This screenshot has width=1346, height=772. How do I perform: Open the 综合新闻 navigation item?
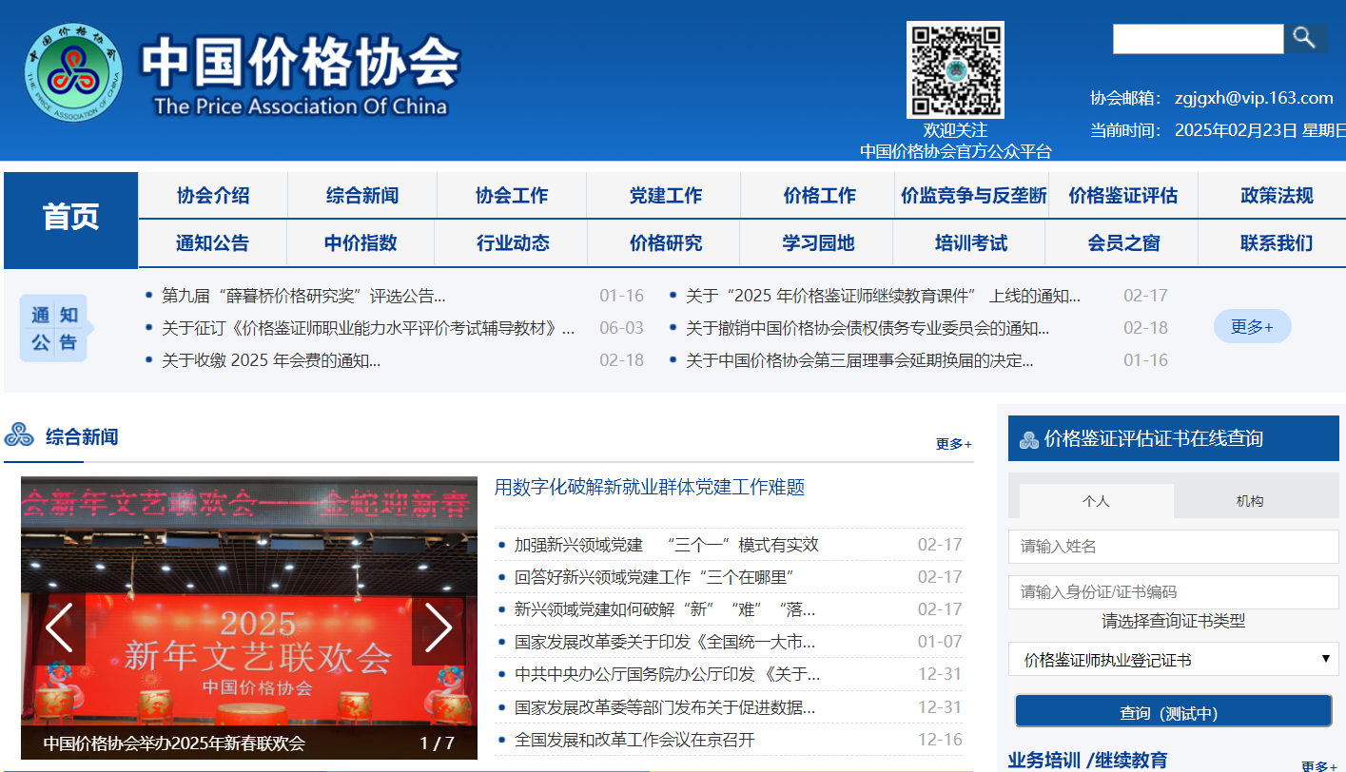coord(362,196)
